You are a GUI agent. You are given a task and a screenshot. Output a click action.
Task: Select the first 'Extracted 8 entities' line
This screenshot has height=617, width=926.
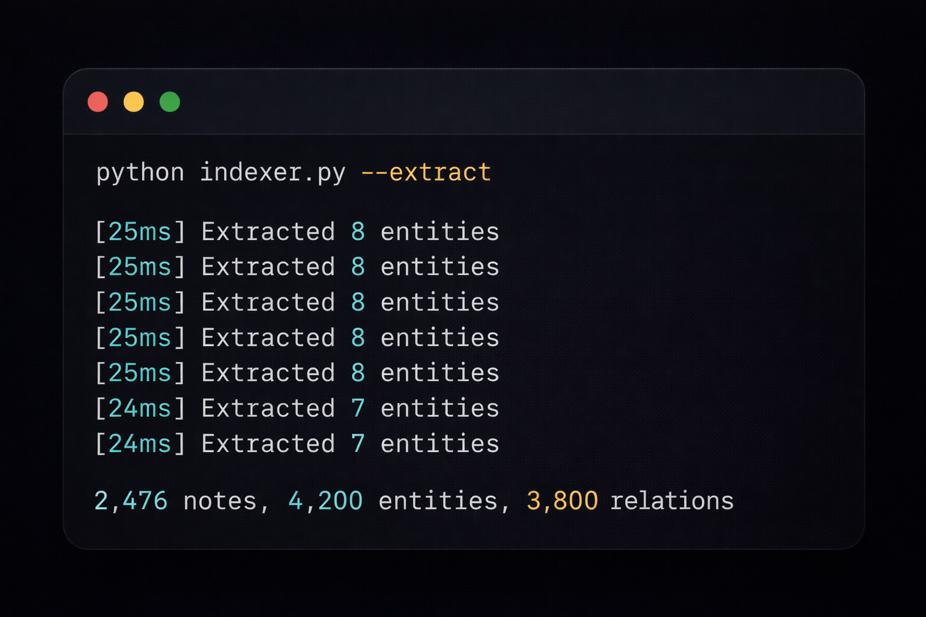click(297, 231)
